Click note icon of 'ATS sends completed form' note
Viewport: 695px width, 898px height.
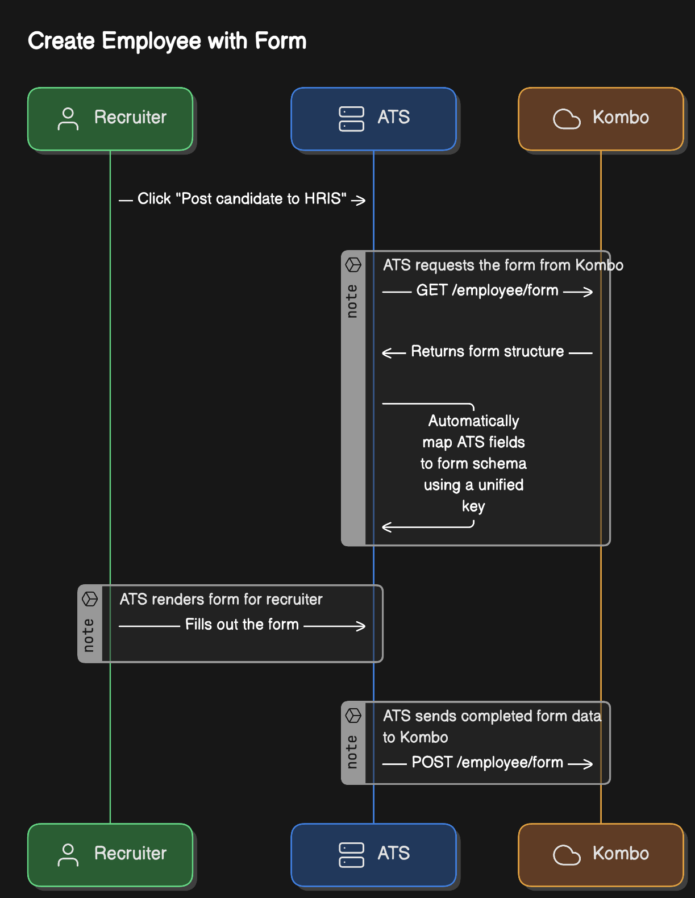click(353, 716)
